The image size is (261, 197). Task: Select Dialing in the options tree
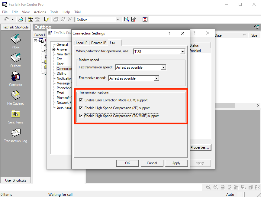coord(61,74)
